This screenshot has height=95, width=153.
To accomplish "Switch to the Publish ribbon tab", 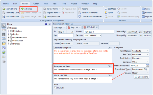I will click(36, 4).
